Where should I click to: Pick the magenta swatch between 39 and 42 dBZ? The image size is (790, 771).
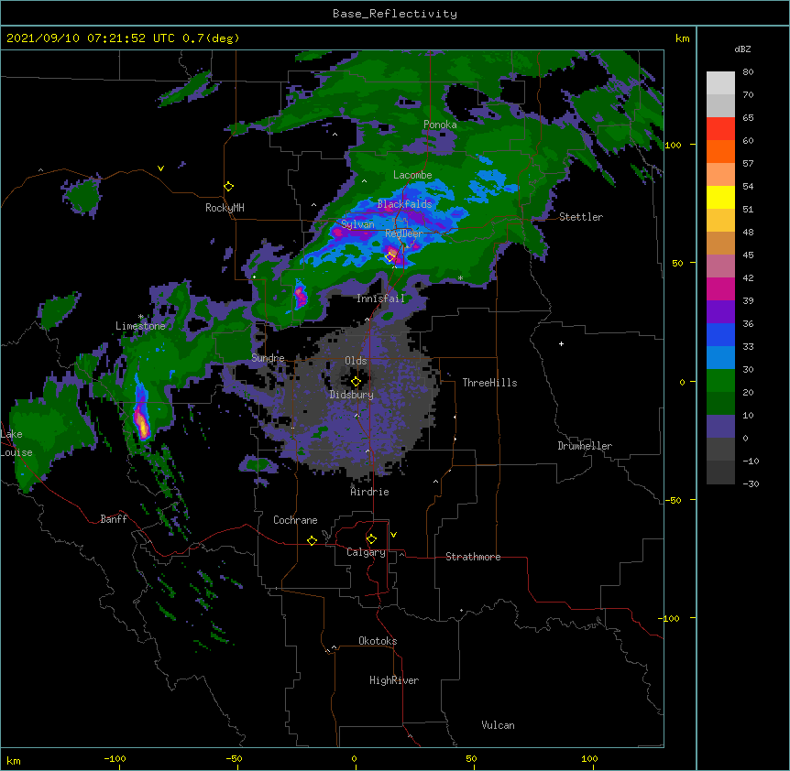click(720, 289)
